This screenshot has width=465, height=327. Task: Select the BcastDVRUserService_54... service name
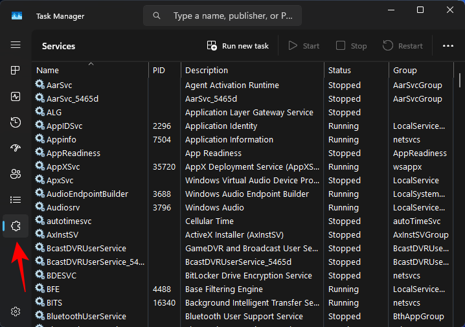pos(95,262)
